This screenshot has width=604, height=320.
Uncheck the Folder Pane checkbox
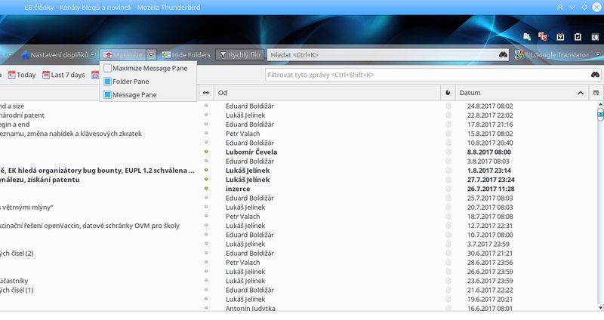click(107, 82)
